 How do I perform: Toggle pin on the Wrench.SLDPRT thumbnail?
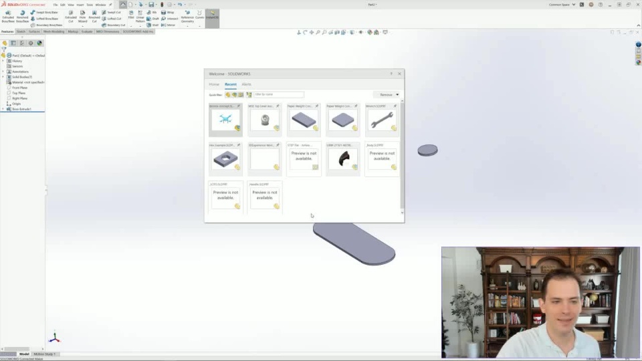(x=395, y=106)
